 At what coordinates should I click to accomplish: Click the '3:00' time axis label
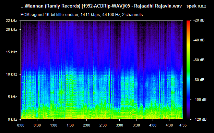tap(119, 125)
